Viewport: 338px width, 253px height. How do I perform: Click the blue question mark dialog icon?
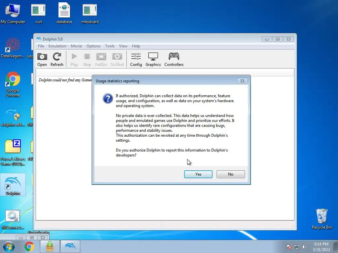108,98
